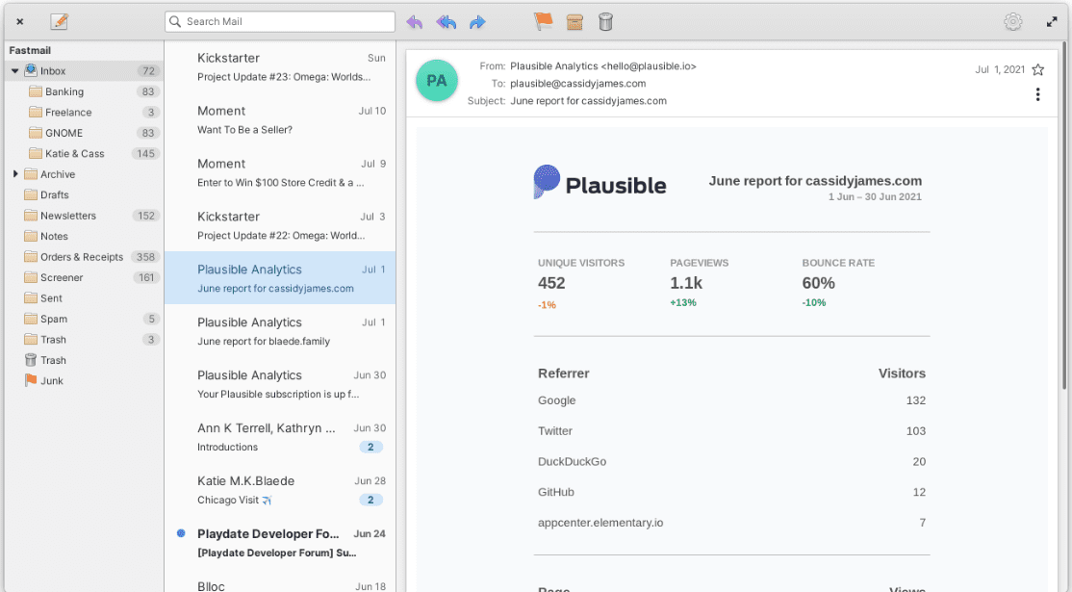Click the Bounce Rate 60% value
This screenshot has width=1072, height=592.
pyautogui.click(x=818, y=283)
